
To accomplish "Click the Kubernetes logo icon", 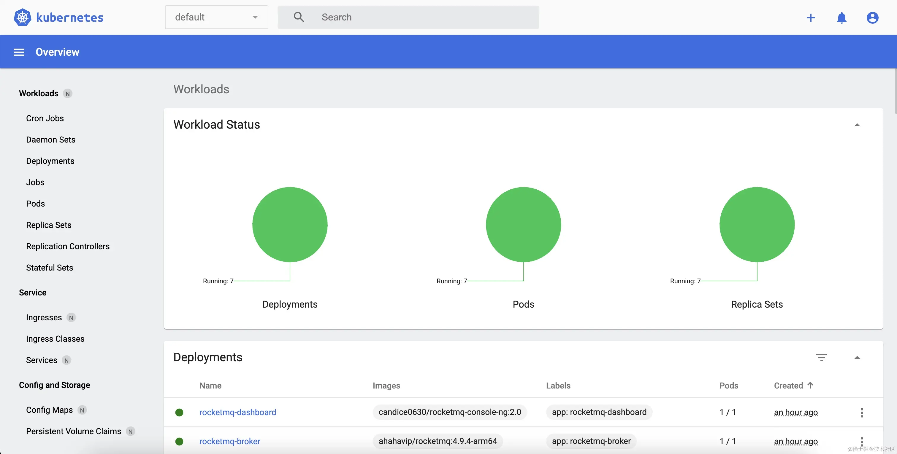I will point(22,17).
